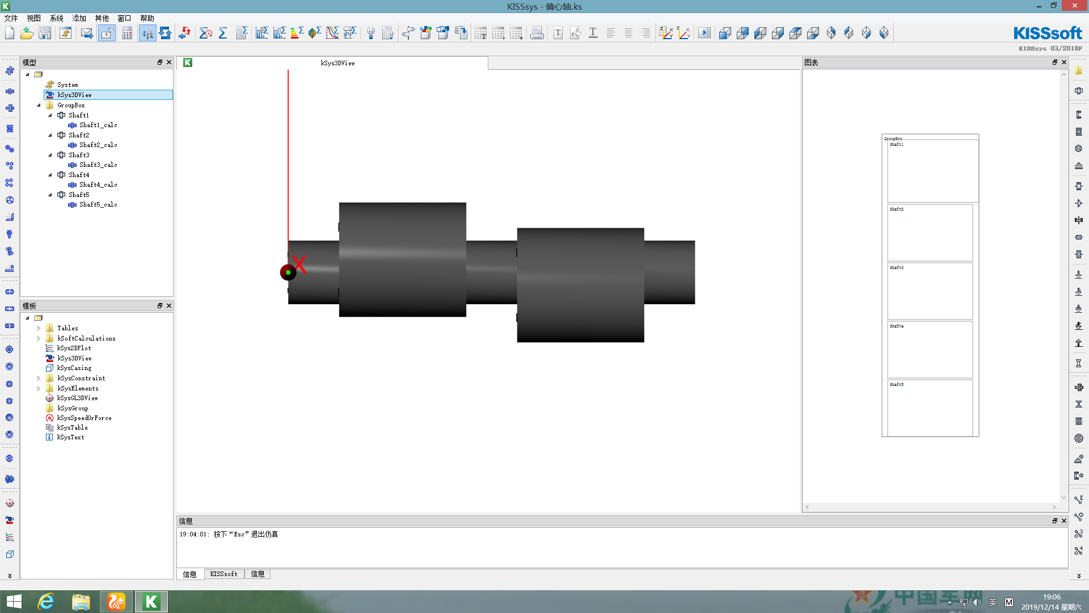The height and width of the screenshot is (613, 1089).
Task: Collapse the Shaft5 node arrow
Action: coord(50,195)
